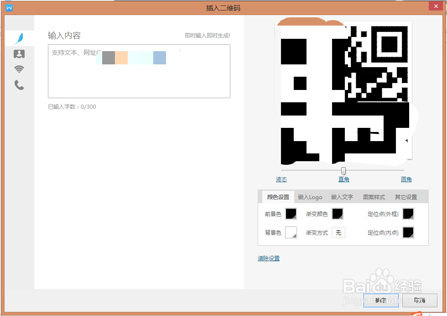The height and width of the screenshot is (316, 447).
Task: Choose the 直角 style link
Action: coord(344,179)
